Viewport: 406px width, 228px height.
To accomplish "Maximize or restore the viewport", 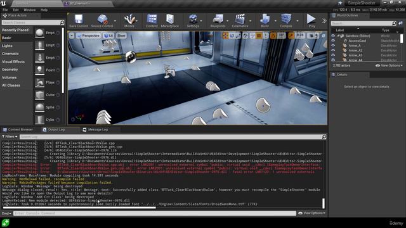I will click(x=324, y=35).
